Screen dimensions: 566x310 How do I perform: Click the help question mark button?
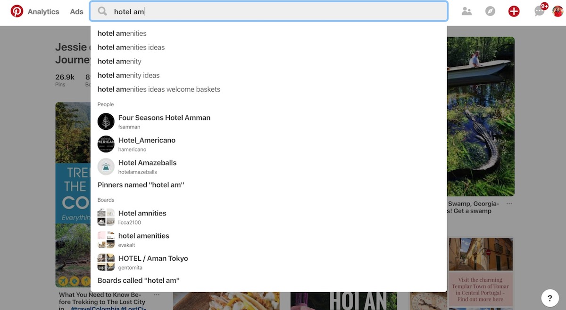[x=549, y=298]
